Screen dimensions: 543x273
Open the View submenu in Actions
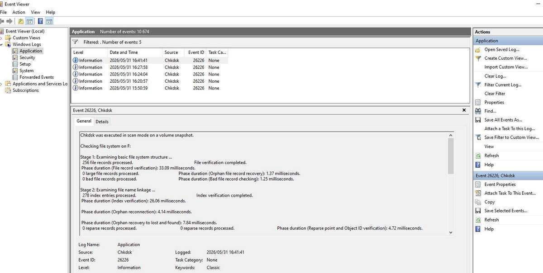(x=489, y=146)
